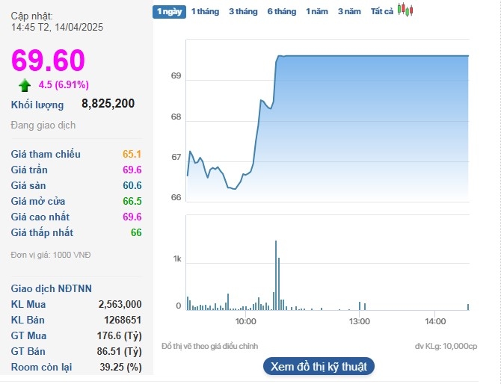501x384 pixels.
Task: Click the 14:00 time axis label
Action: 434,321
